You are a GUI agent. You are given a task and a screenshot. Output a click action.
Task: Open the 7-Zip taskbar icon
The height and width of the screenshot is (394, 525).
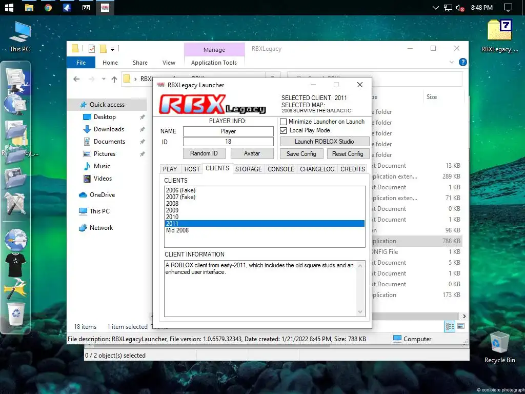86,7
